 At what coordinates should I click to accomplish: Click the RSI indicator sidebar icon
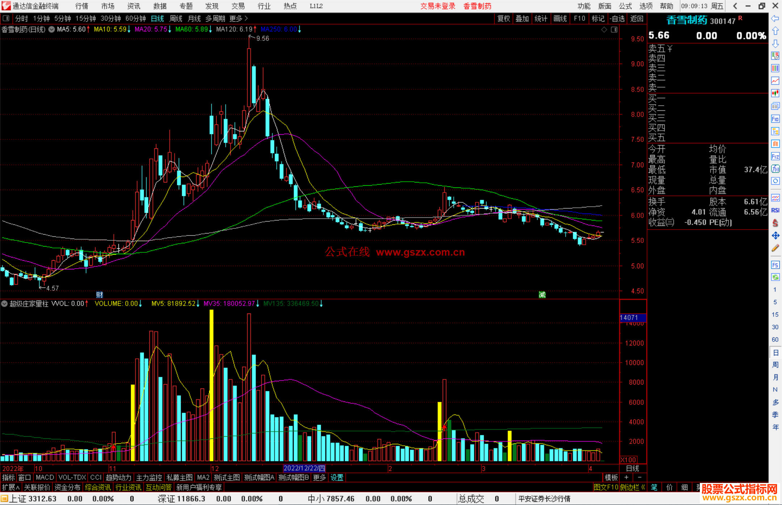pos(775,210)
